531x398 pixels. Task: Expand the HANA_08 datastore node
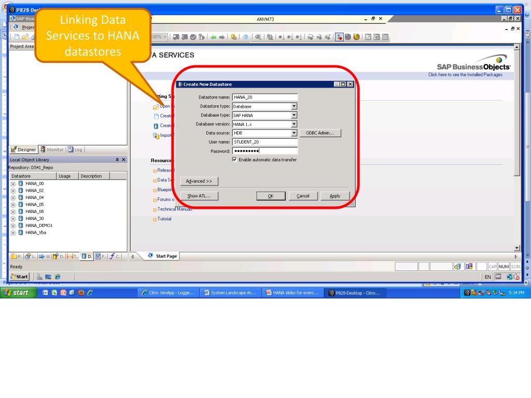(13, 212)
